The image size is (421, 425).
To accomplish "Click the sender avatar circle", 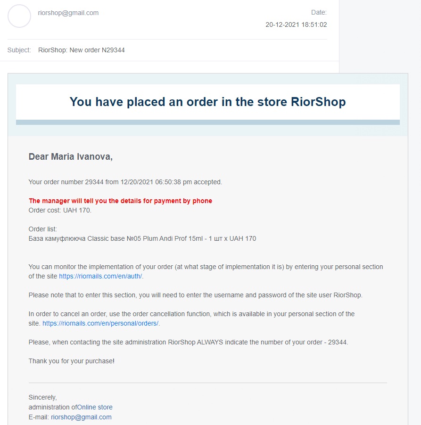I will click(19, 16).
